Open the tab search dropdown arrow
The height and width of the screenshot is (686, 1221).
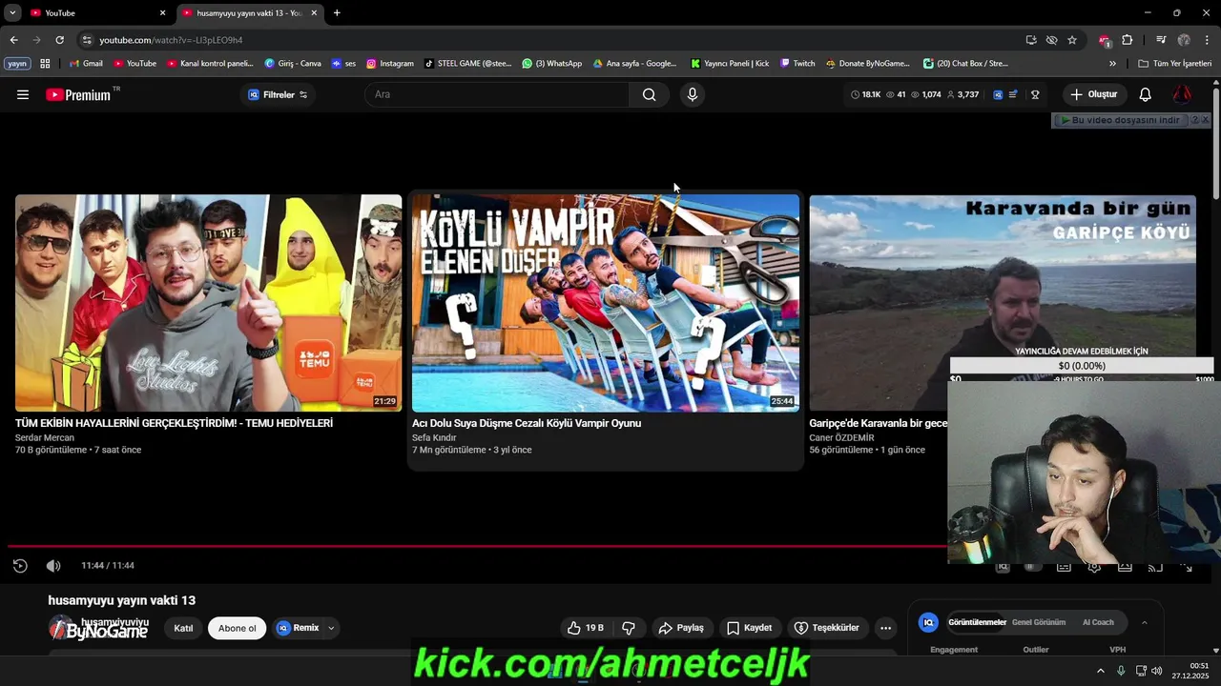point(12,13)
